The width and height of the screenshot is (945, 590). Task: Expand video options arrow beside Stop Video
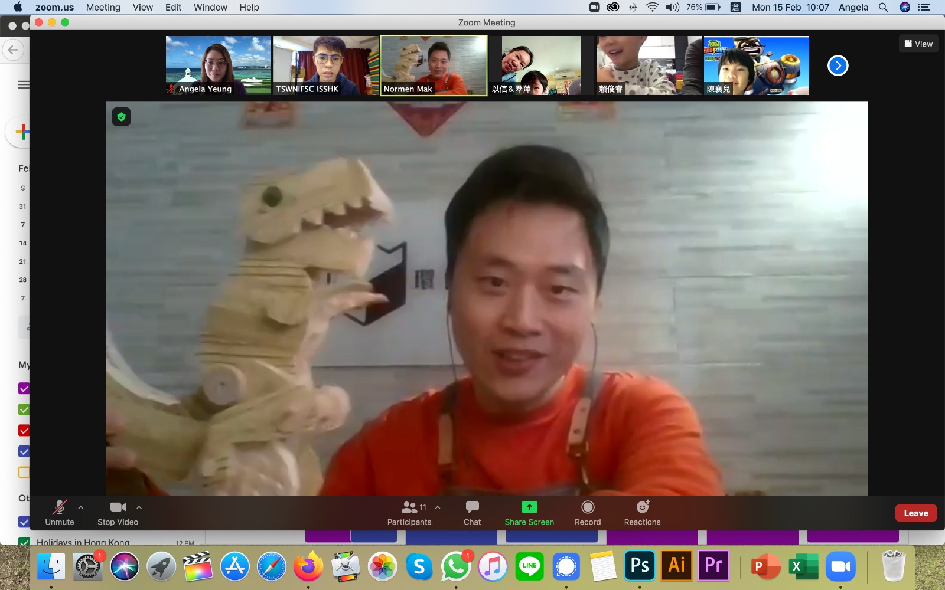[x=139, y=507]
